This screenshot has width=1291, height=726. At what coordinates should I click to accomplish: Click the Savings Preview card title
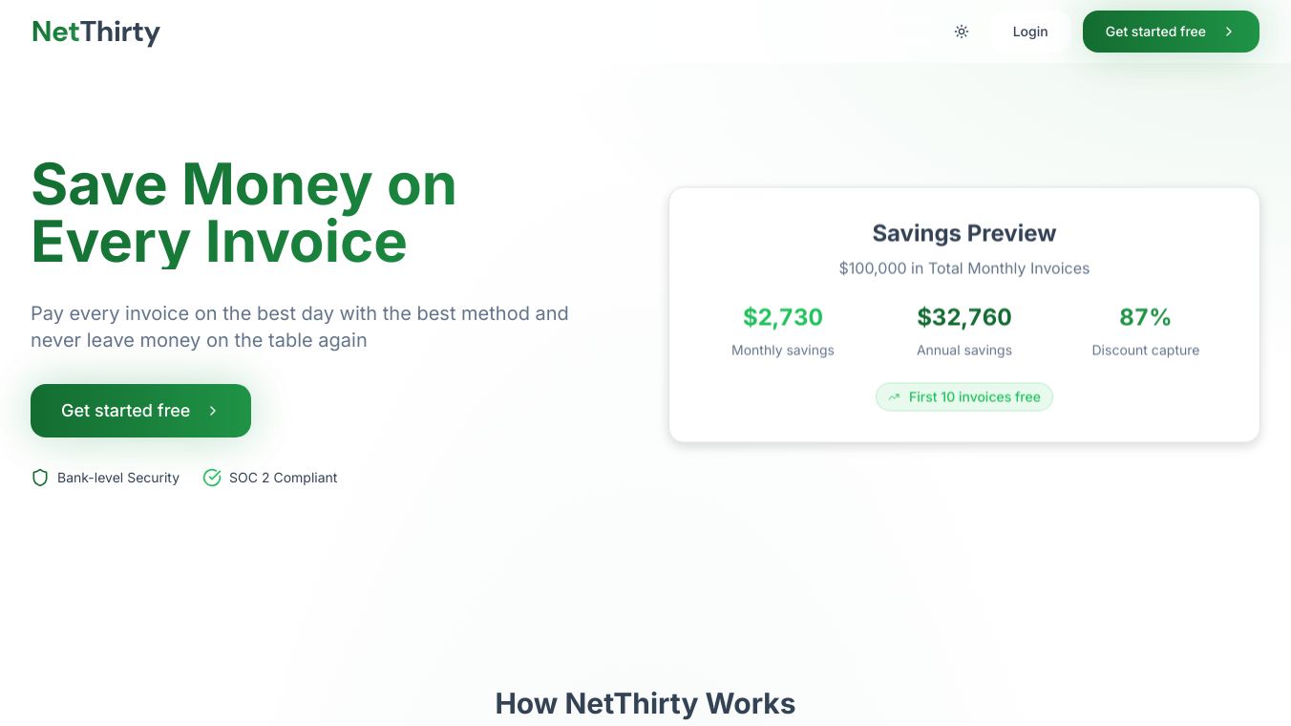[963, 233]
